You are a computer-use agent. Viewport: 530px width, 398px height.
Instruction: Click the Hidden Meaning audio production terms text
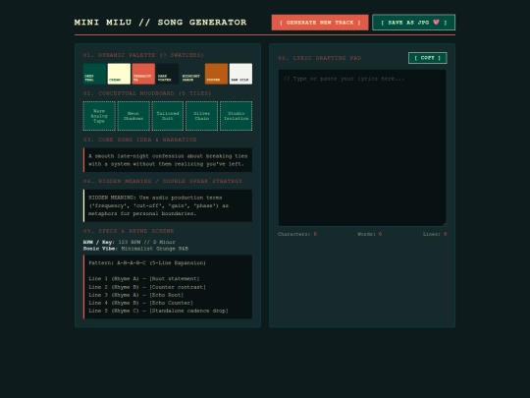pyautogui.click(x=158, y=205)
